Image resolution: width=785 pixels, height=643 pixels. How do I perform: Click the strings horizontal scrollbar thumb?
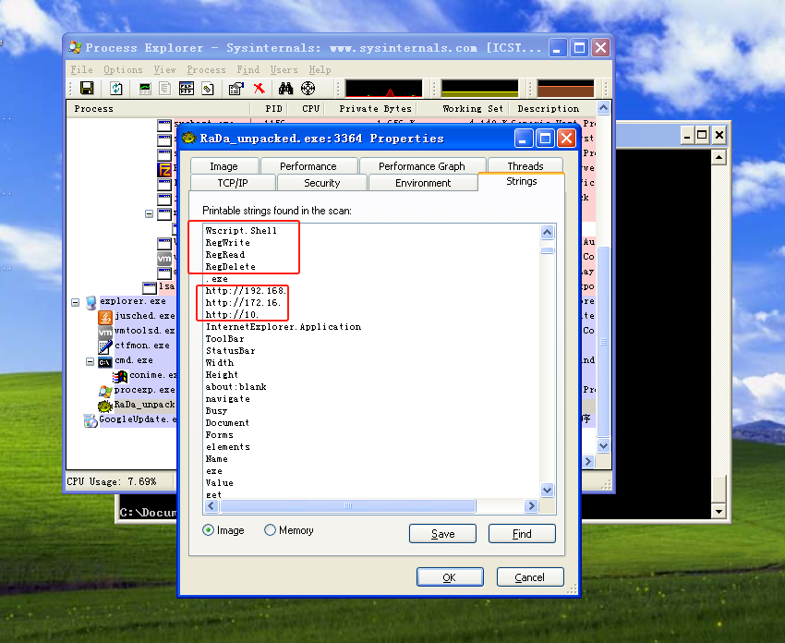point(348,505)
